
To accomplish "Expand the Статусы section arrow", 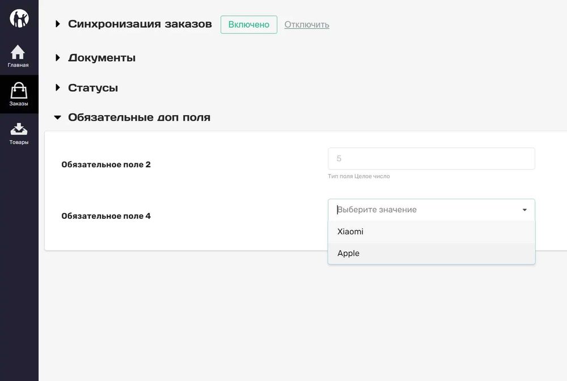I will pos(57,88).
